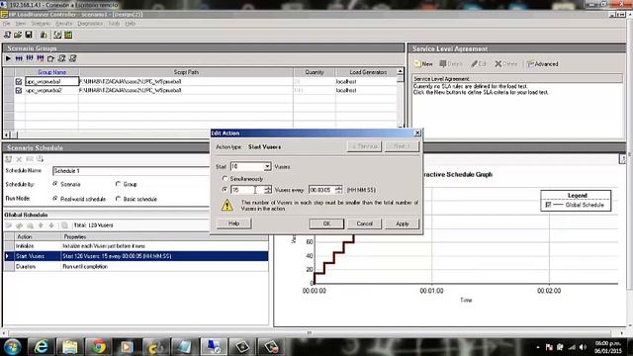This screenshot has width=633, height=356.
Task: Click the Remove Group icon in Scenario Groups
Action: (x=40, y=59)
